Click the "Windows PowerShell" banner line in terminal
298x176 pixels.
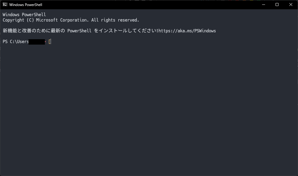24,15
